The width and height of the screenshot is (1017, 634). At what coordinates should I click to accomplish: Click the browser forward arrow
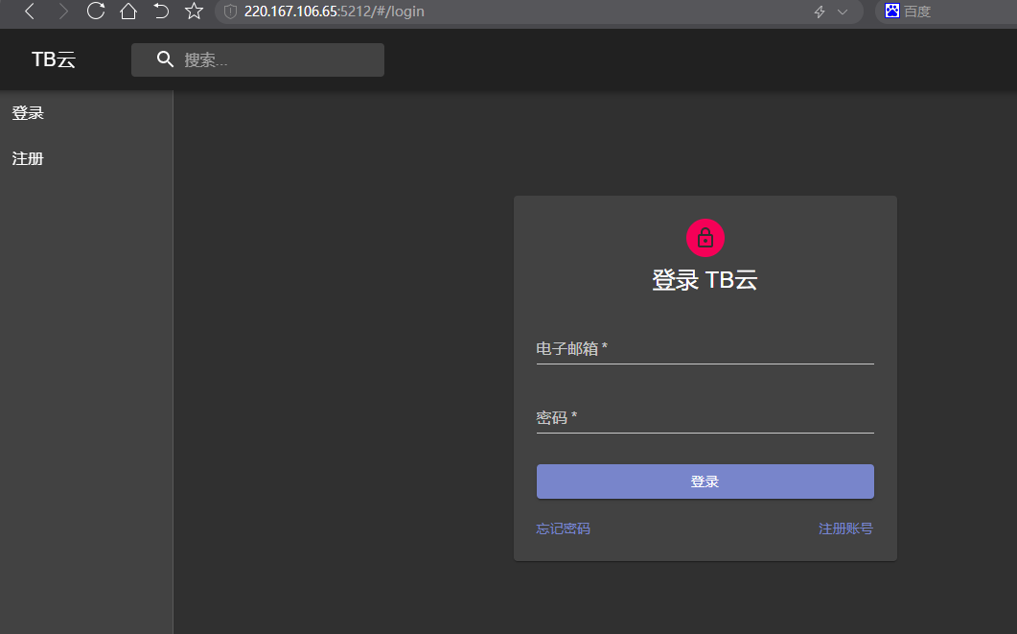[63, 12]
